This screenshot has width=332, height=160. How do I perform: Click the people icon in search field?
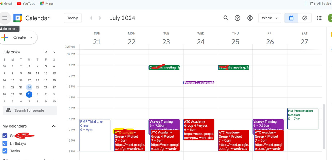pyautogui.click(x=8, y=110)
